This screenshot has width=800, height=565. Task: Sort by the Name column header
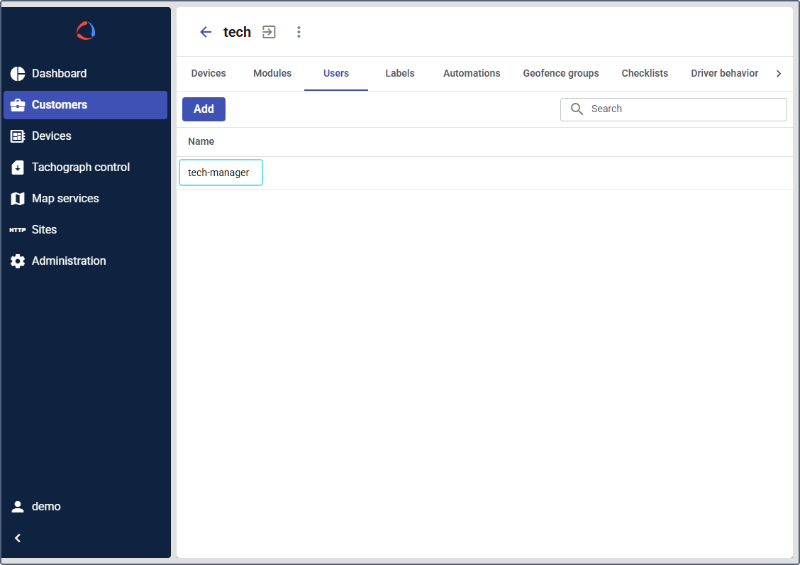point(201,142)
